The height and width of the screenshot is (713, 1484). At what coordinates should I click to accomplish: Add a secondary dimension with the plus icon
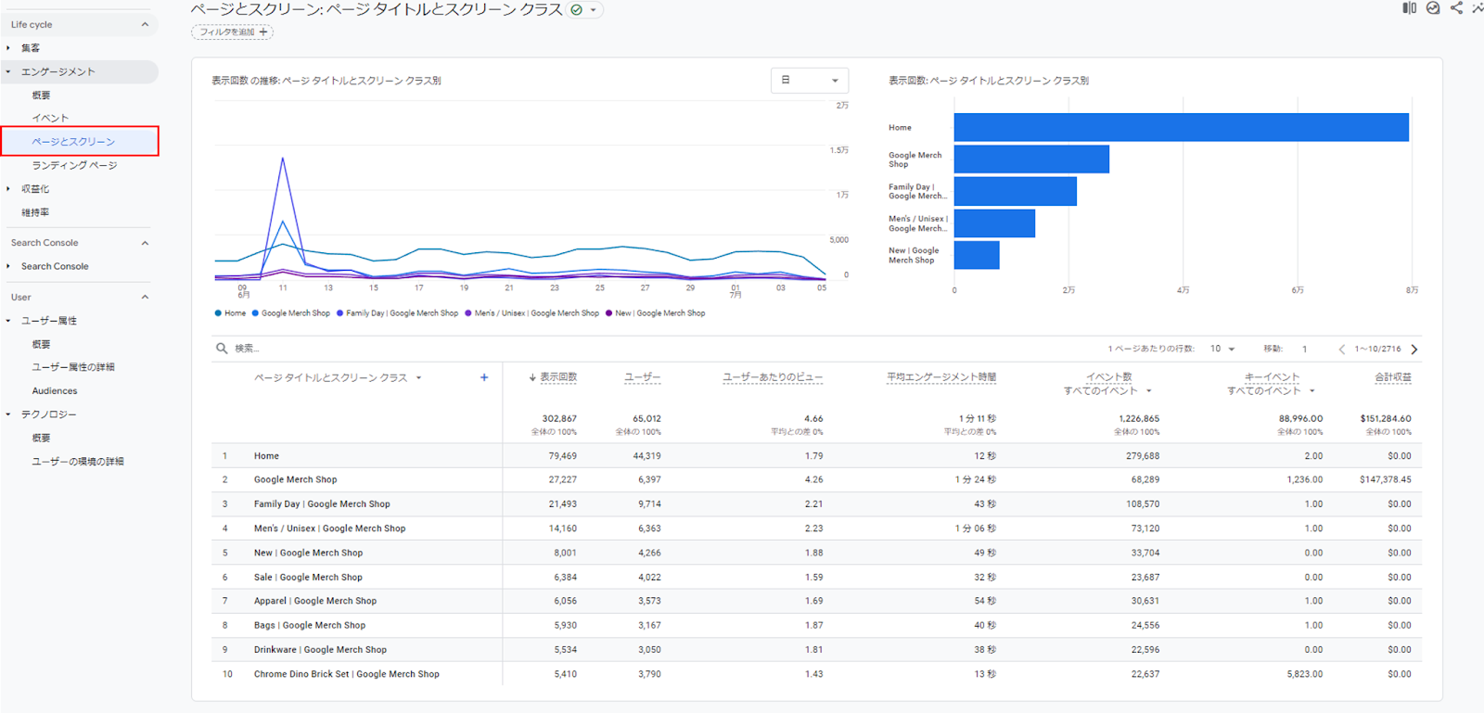point(484,377)
